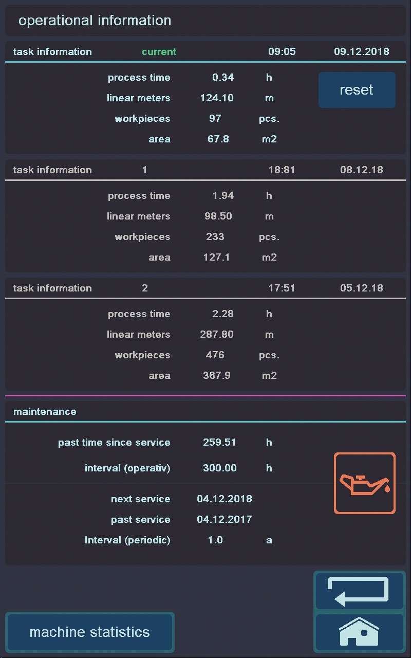The width and height of the screenshot is (411, 658).
Task: Click task 1 workpieces value 233
Action: coord(215,237)
